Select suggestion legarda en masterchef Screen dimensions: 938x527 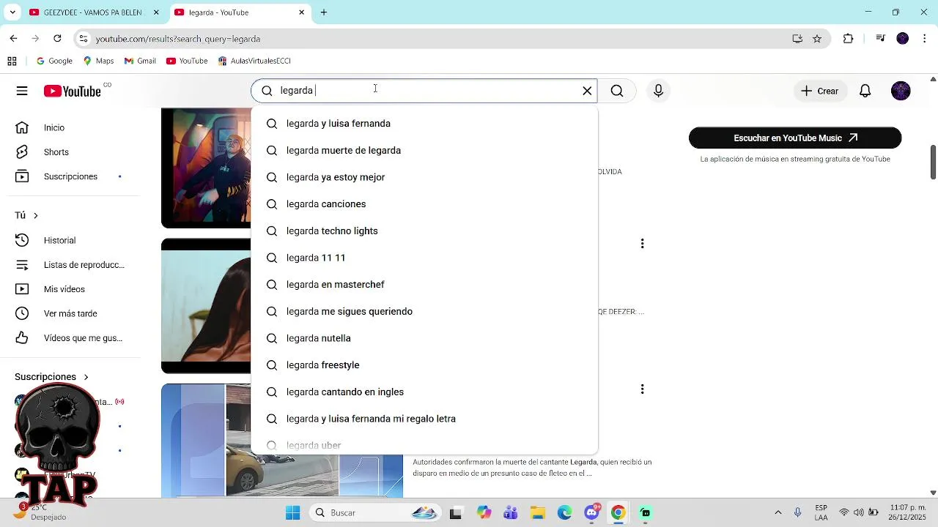[x=424, y=285]
